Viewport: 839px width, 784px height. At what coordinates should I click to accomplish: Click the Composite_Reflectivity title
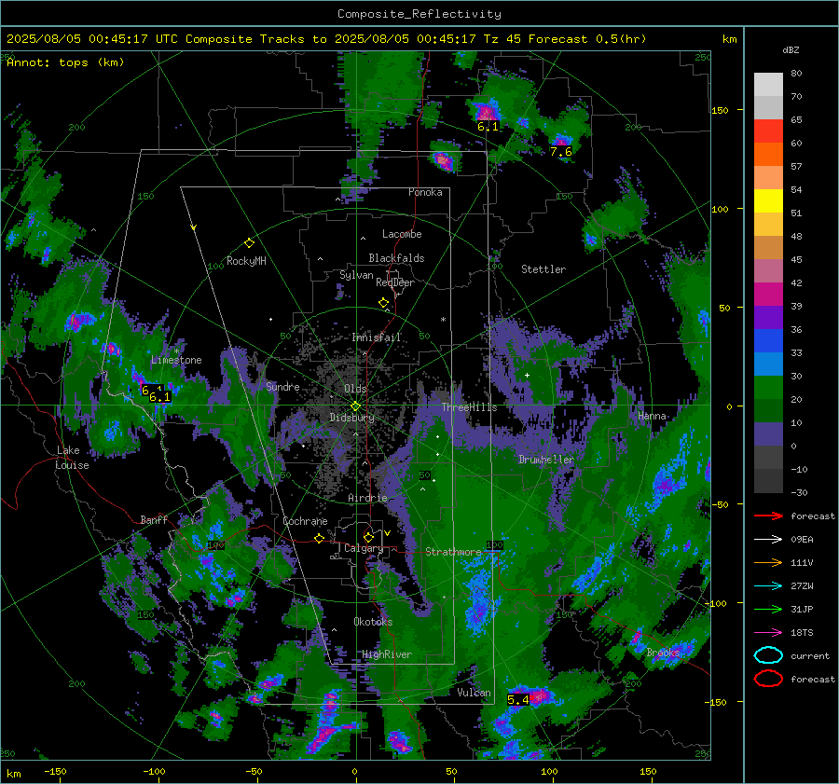point(419,14)
